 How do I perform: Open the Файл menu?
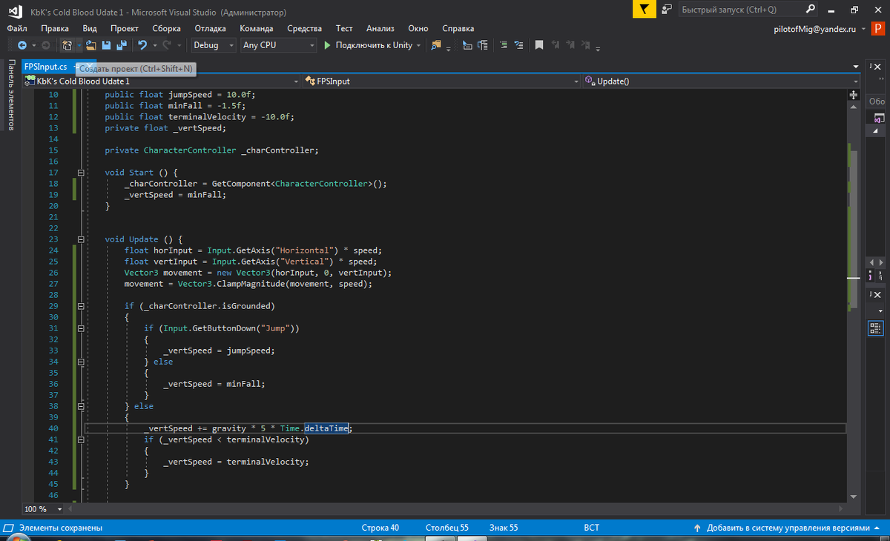pos(17,28)
